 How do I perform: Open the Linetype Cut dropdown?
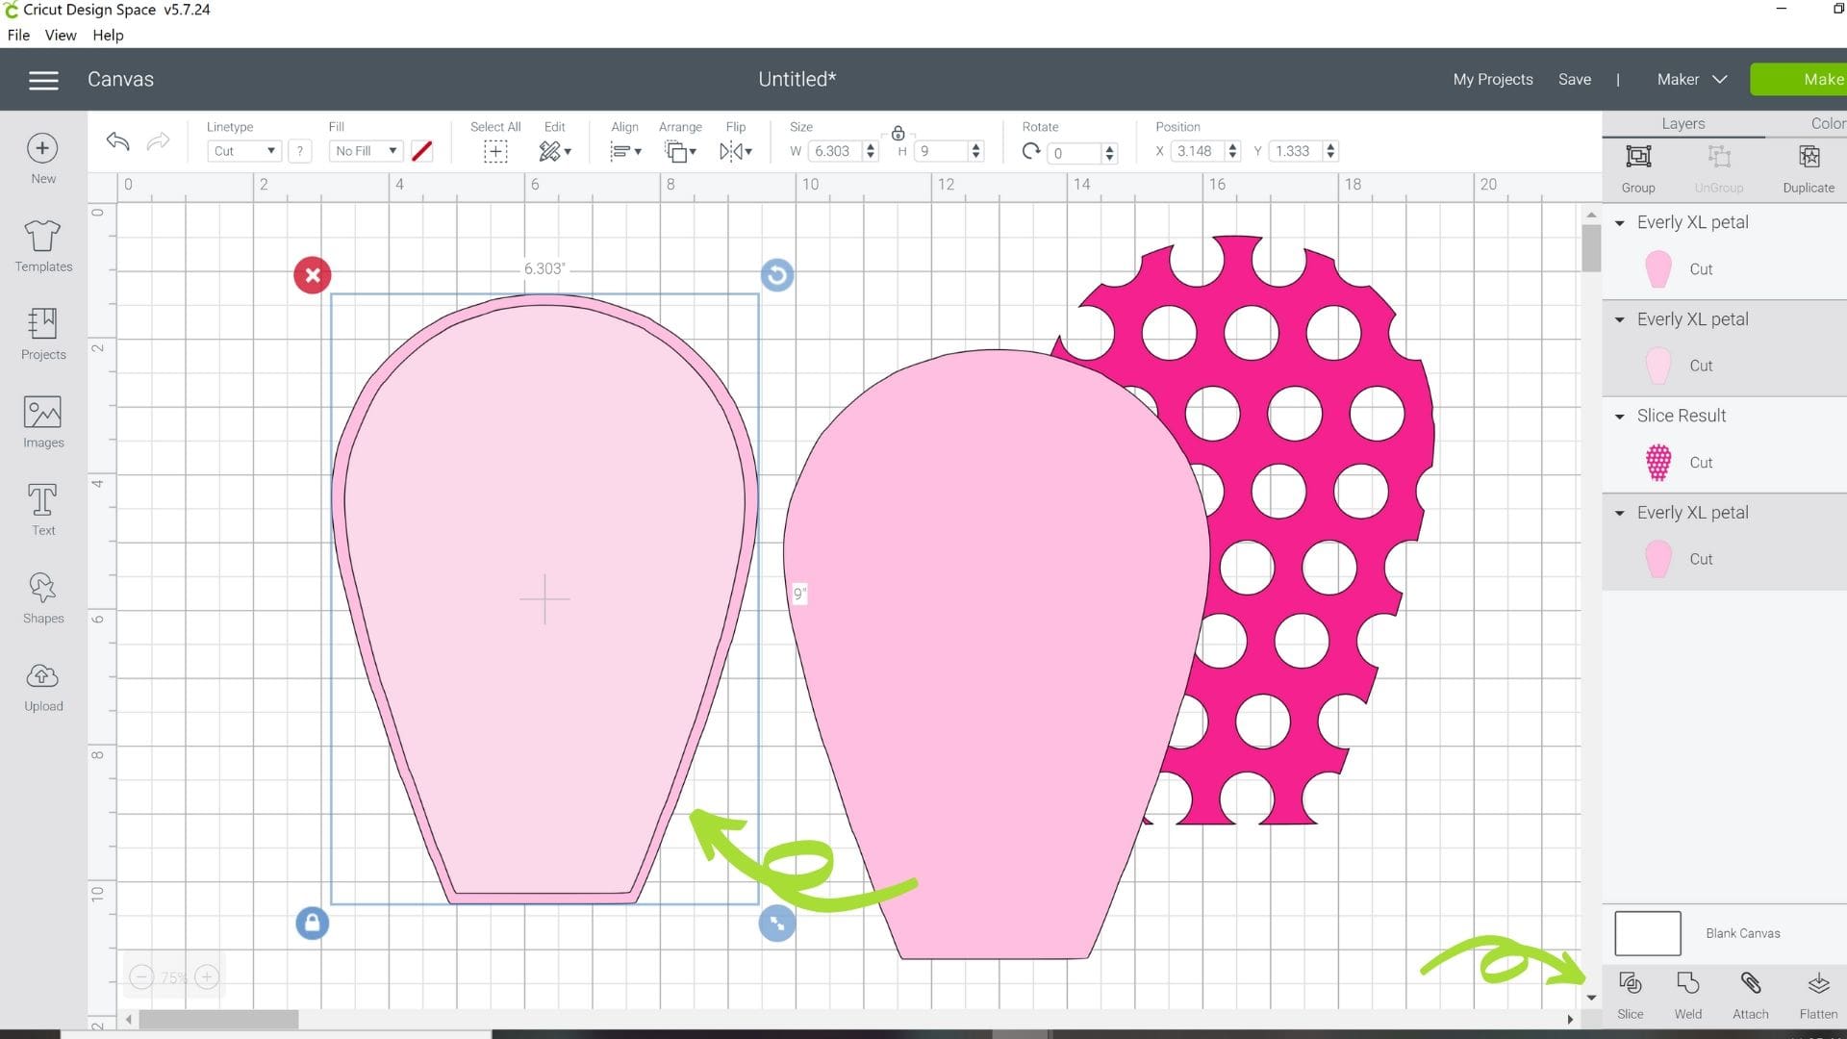(x=242, y=150)
